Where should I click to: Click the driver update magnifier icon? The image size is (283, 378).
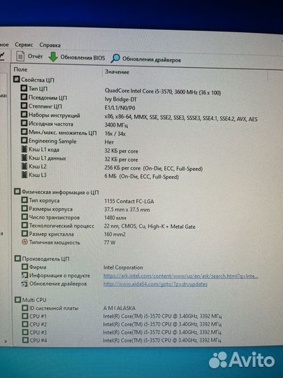(x=115, y=58)
